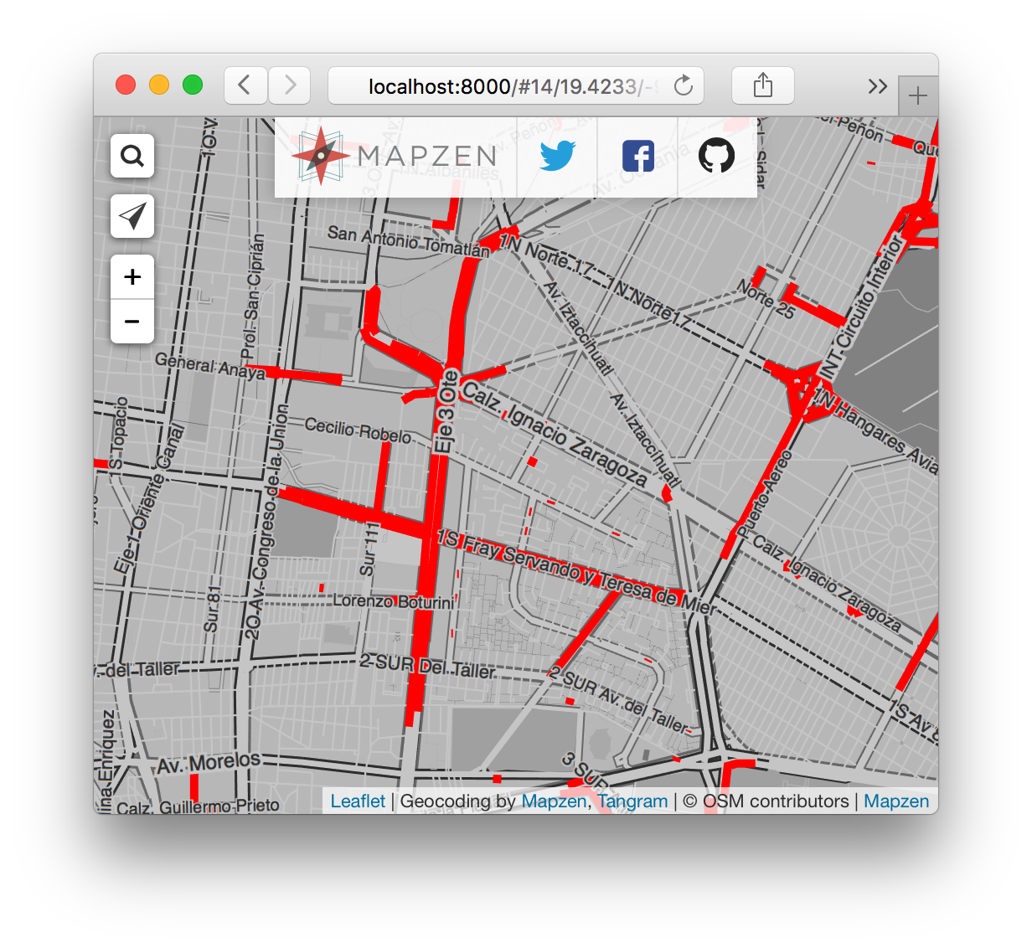Share via the Facebook icon
The height and width of the screenshot is (948, 1032).
[637, 157]
